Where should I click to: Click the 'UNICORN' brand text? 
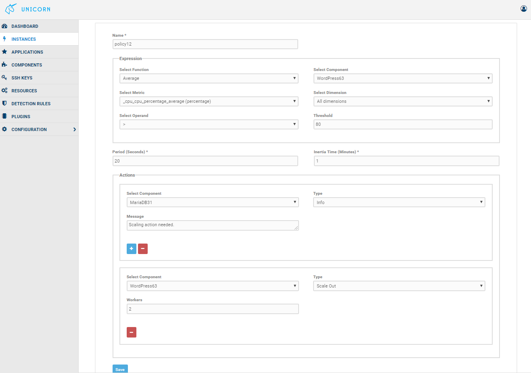(x=36, y=9)
